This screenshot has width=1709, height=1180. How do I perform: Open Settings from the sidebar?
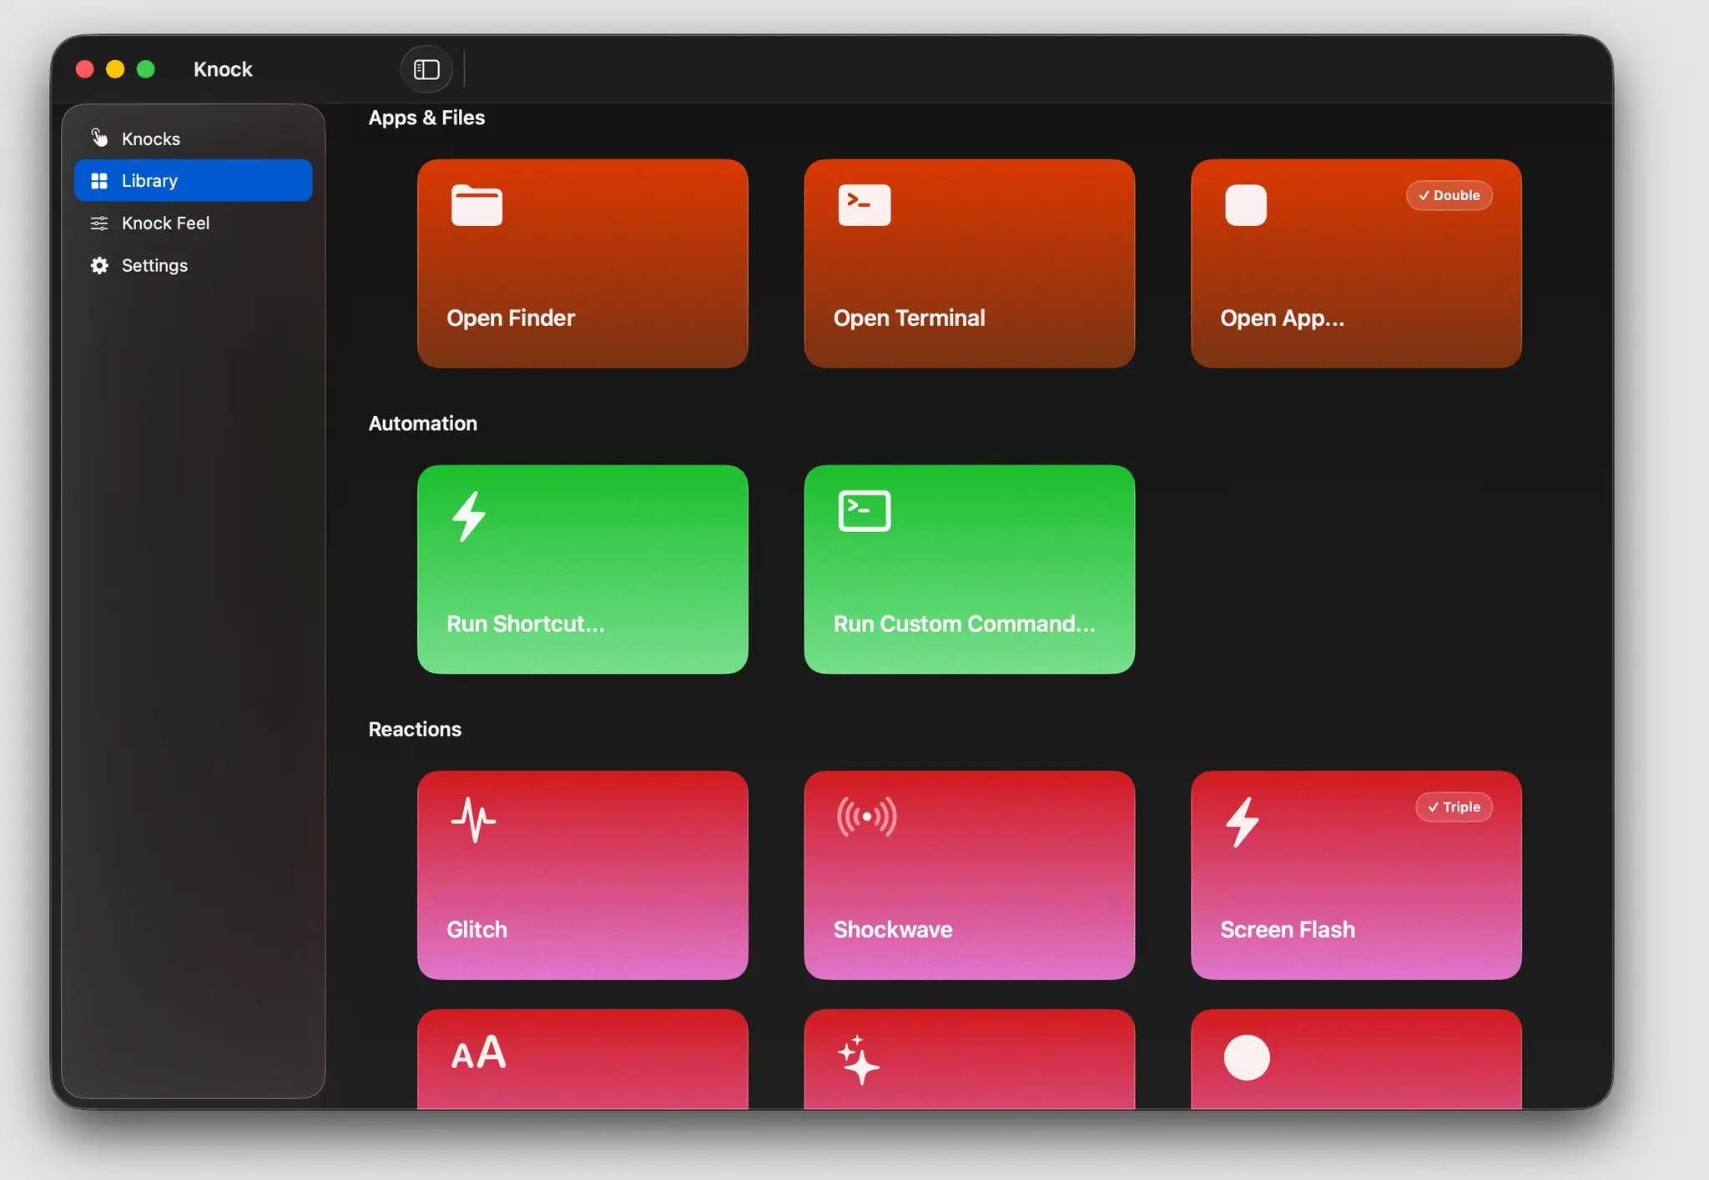194,265
